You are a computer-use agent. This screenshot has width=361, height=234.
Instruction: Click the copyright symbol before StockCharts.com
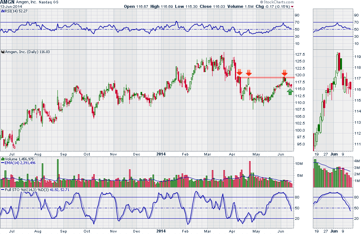click(x=261, y=2)
